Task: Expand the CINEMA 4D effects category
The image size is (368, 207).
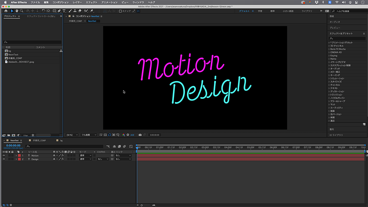Action: (x=329, y=53)
